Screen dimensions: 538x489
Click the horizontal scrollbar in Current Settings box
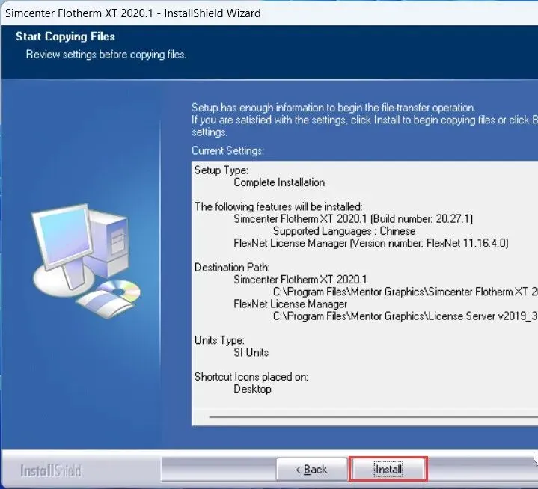click(x=373, y=417)
